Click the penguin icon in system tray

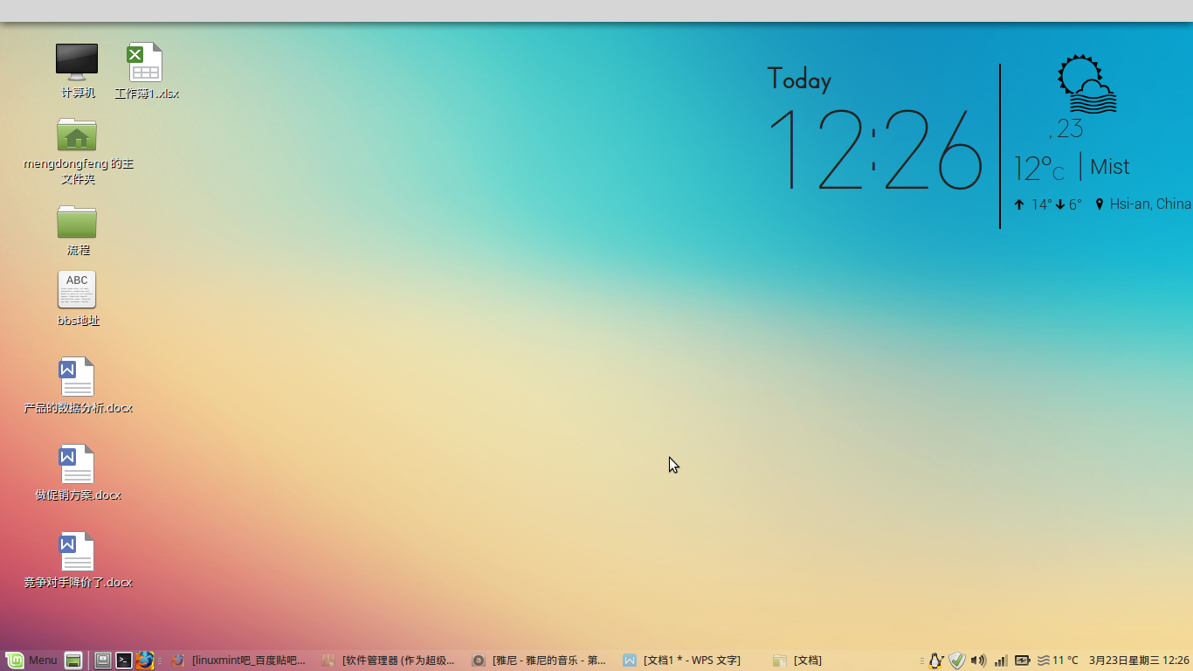tap(936, 661)
